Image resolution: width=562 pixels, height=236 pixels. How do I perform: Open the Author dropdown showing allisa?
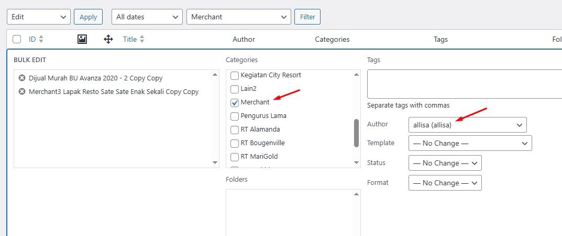click(467, 125)
